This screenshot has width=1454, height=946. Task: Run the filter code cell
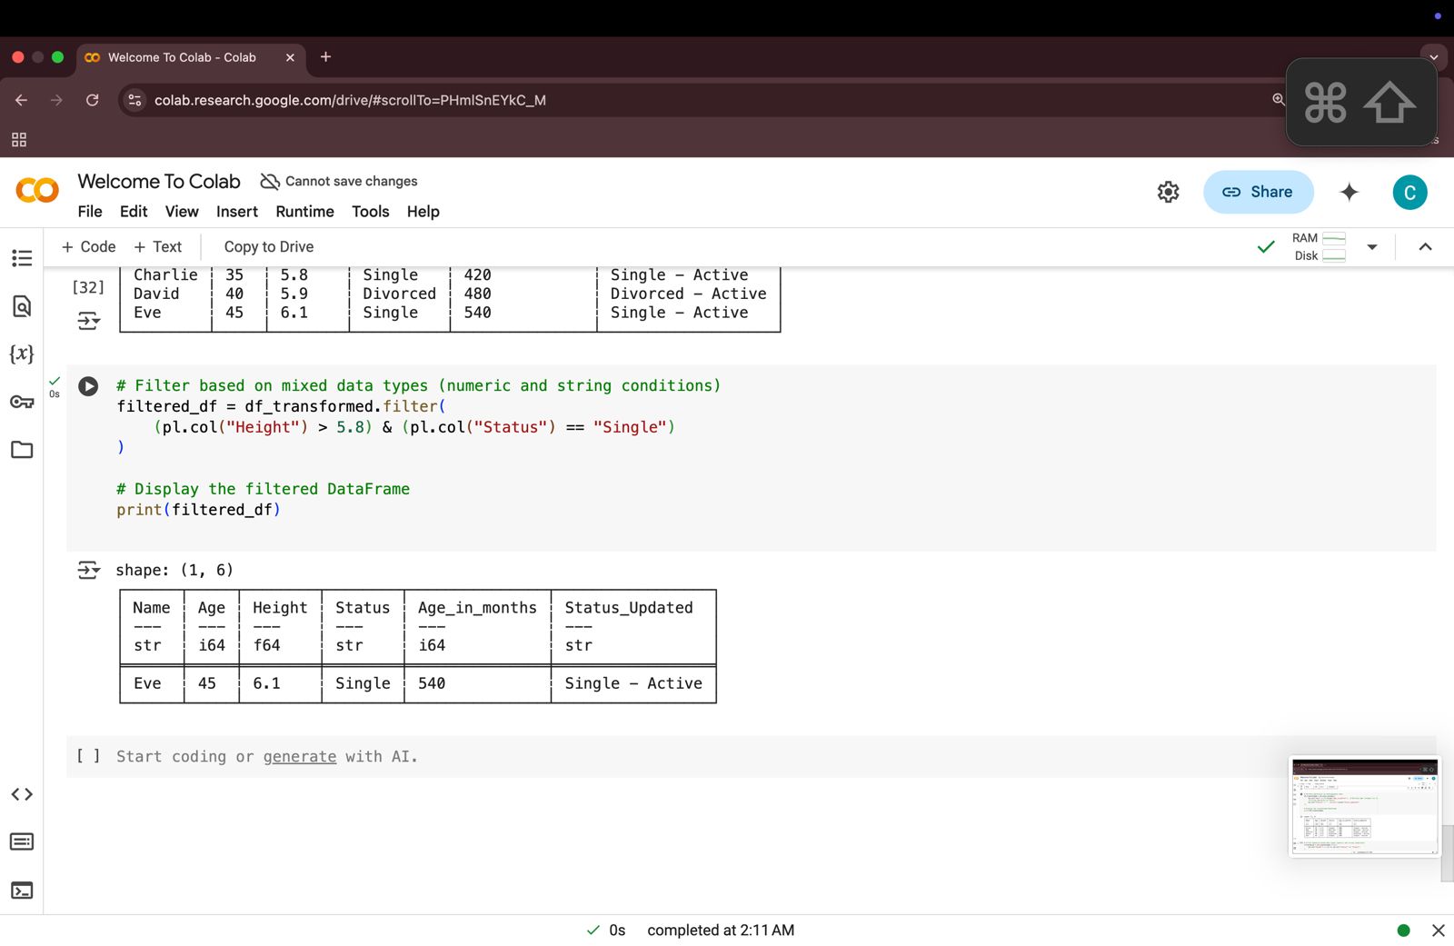point(88,386)
